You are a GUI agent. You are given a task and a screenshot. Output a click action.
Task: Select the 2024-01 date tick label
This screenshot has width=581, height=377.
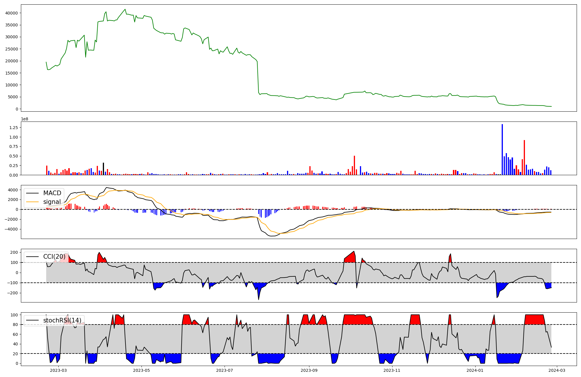[x=475, y=370]
